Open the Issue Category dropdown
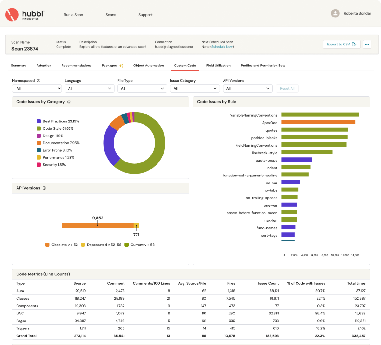The height and width of the screenshot is (345, 381). (x=195, y=88)
